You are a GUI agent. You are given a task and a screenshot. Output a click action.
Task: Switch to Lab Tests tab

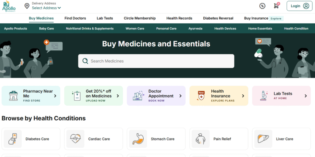point(105,18)
